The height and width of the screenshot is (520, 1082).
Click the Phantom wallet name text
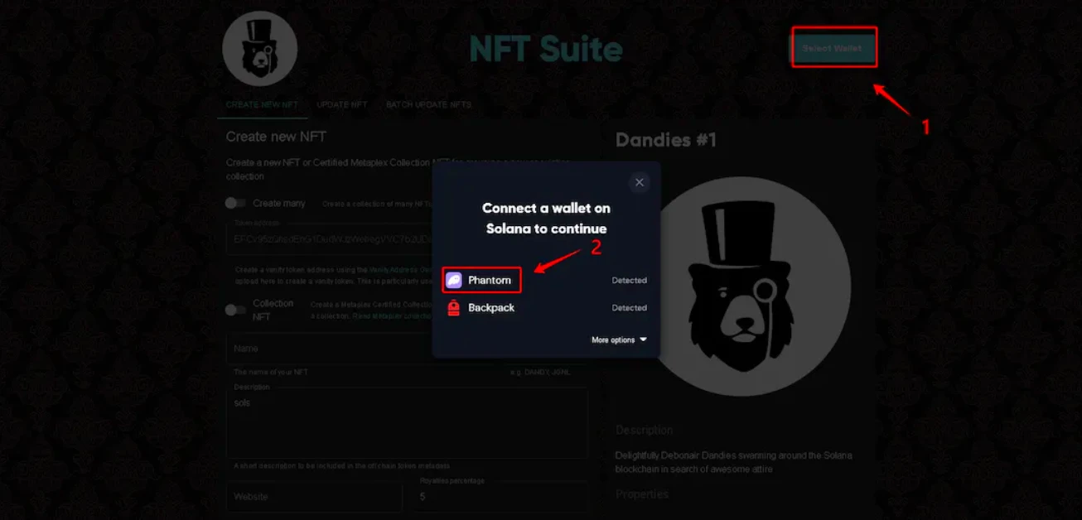(x=490, y=281)
